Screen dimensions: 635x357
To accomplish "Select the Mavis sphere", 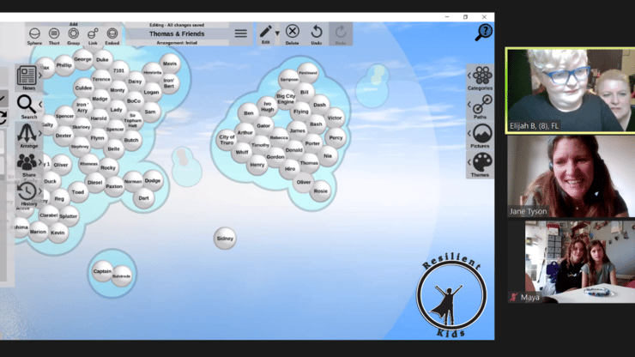I will [170, 64].
